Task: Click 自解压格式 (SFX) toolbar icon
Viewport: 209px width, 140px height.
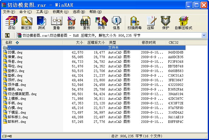Action: point(183,23)
